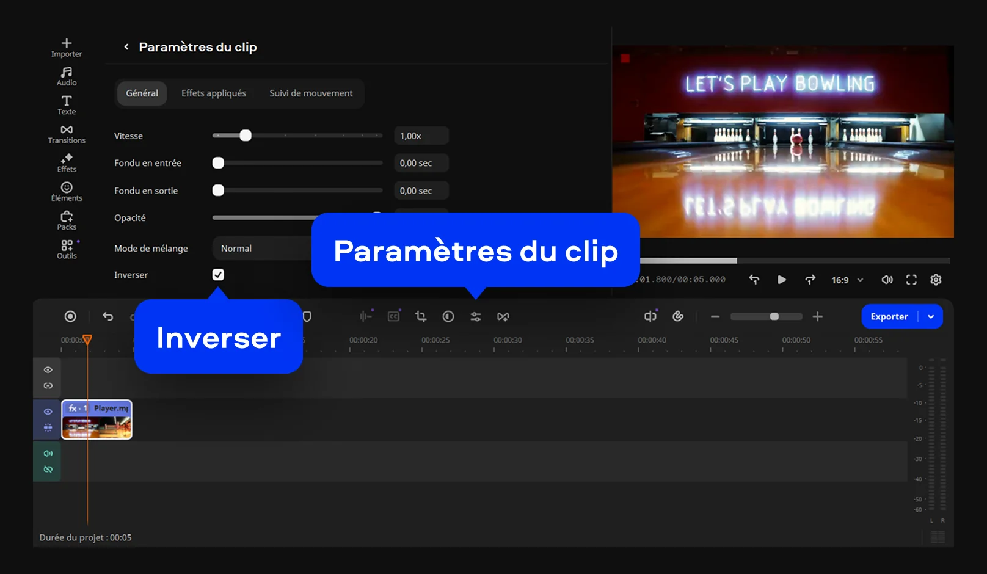987x574 pixels.
Task: Click the Fondu en sortie slider handle
Action: (x=218, y=191)
